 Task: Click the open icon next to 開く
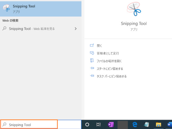click(92, 45)
